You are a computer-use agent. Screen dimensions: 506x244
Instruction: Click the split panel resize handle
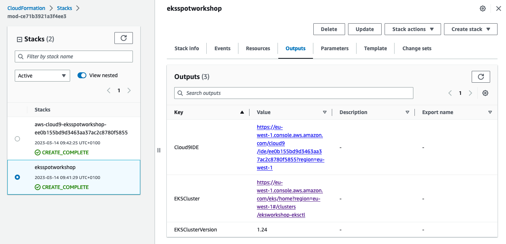[x=159, y=150]
